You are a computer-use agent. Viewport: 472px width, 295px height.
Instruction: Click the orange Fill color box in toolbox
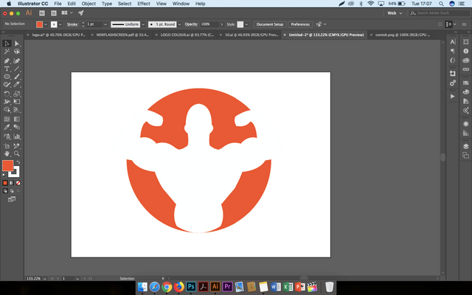pyautogui.click(x=8, y=165)
